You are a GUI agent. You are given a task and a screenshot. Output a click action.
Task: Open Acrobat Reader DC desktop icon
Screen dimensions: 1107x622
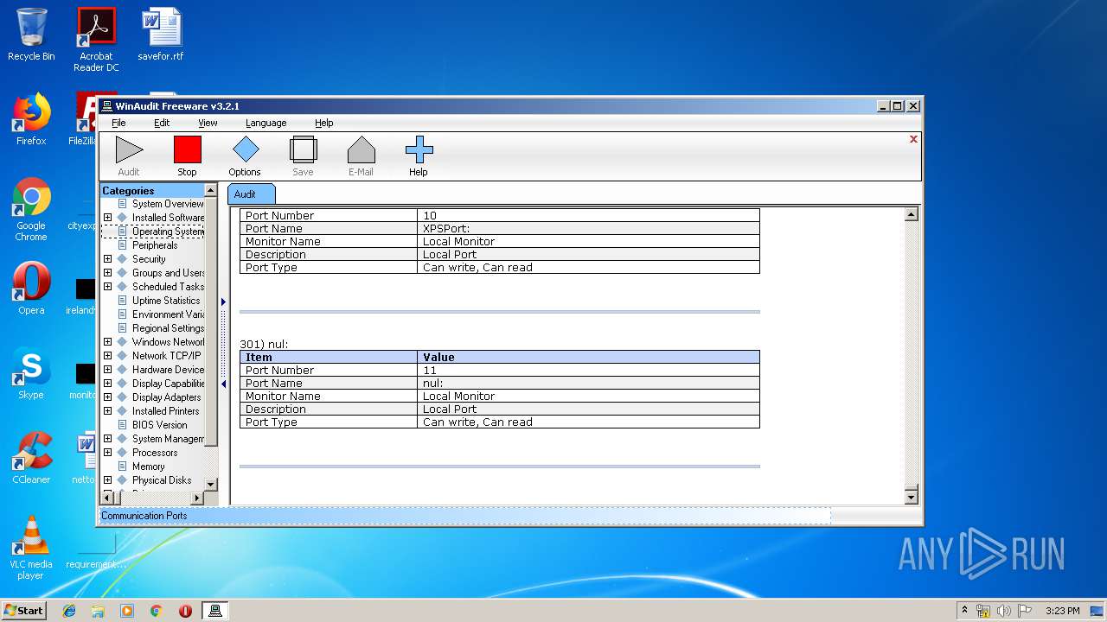coord(96,40)
